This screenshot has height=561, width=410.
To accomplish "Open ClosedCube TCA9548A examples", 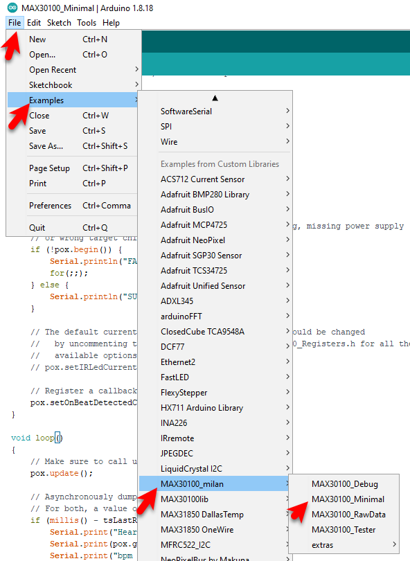I will point(215,332).
